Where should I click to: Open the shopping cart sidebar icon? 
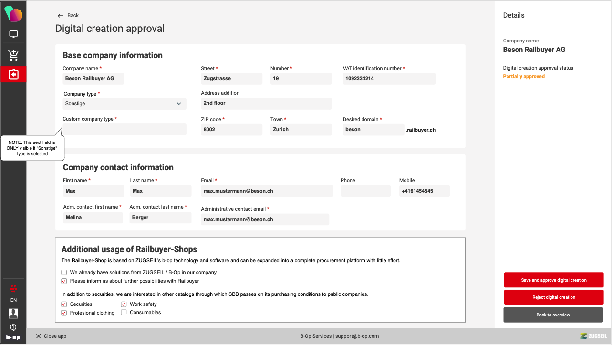click(13, 55)
